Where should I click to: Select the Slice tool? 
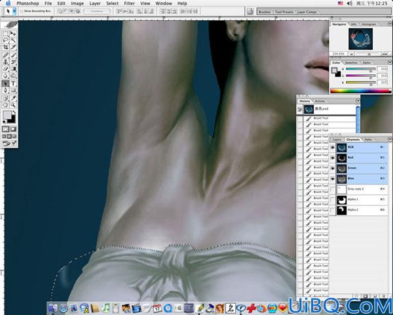13,47
